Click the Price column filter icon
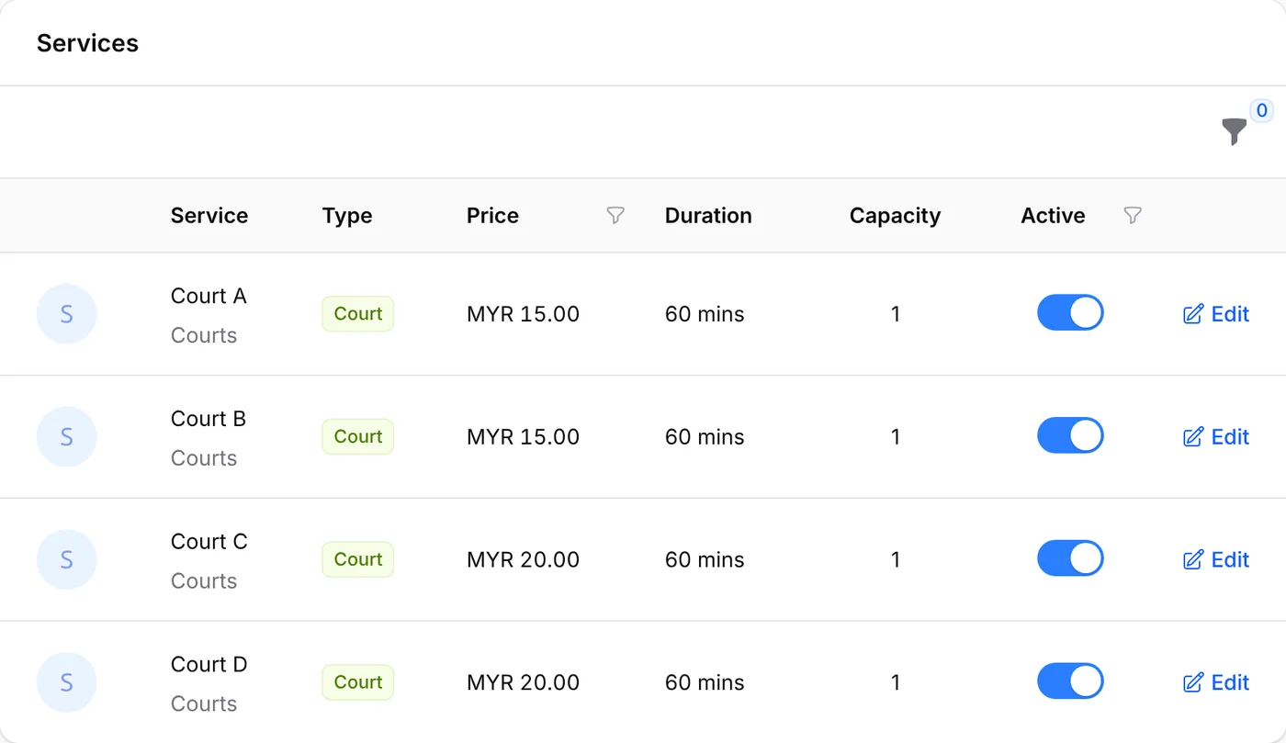Image resolution: width=1286 pixels, height=743 pixels. 615,216
